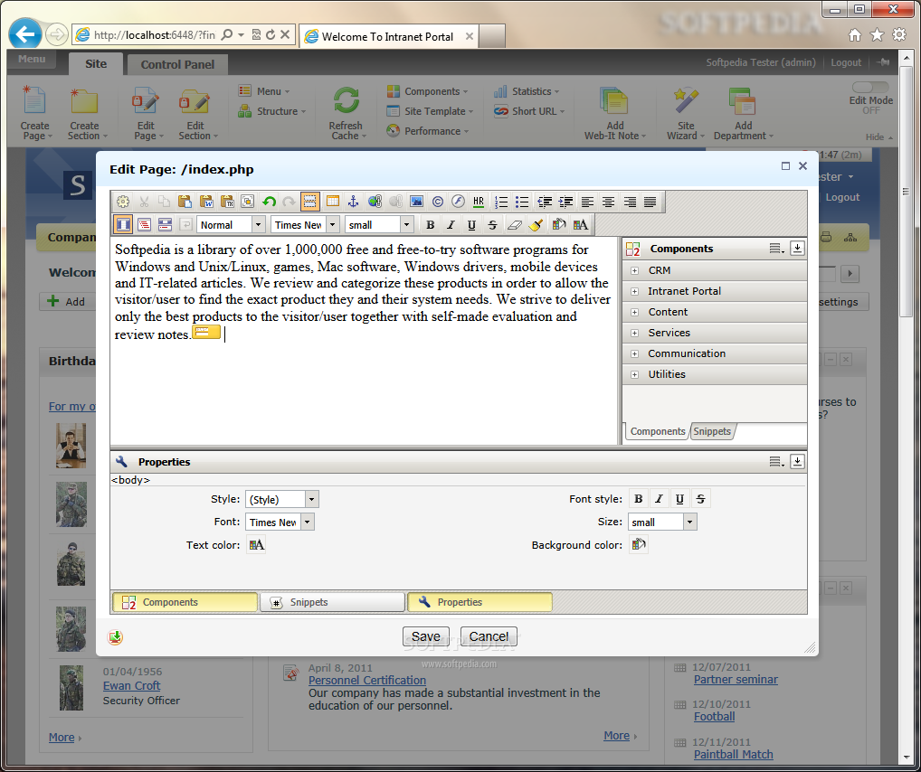Expand the CRM components group
The height and width of the screenshot is (772, 921).
click(634, 270)
